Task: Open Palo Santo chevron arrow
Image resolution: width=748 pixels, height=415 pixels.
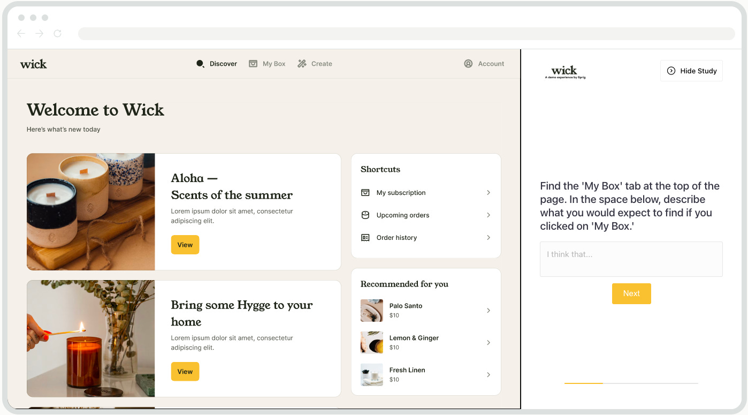Action: click(489, 311)
